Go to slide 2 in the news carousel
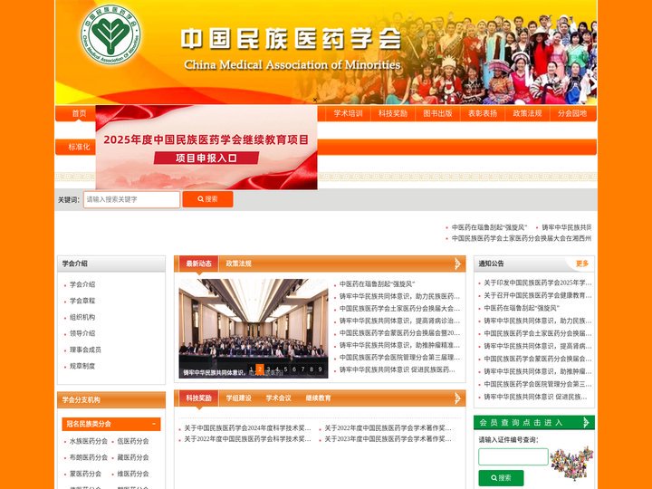This screenshot has height=489, width=652. coord(260,369)
